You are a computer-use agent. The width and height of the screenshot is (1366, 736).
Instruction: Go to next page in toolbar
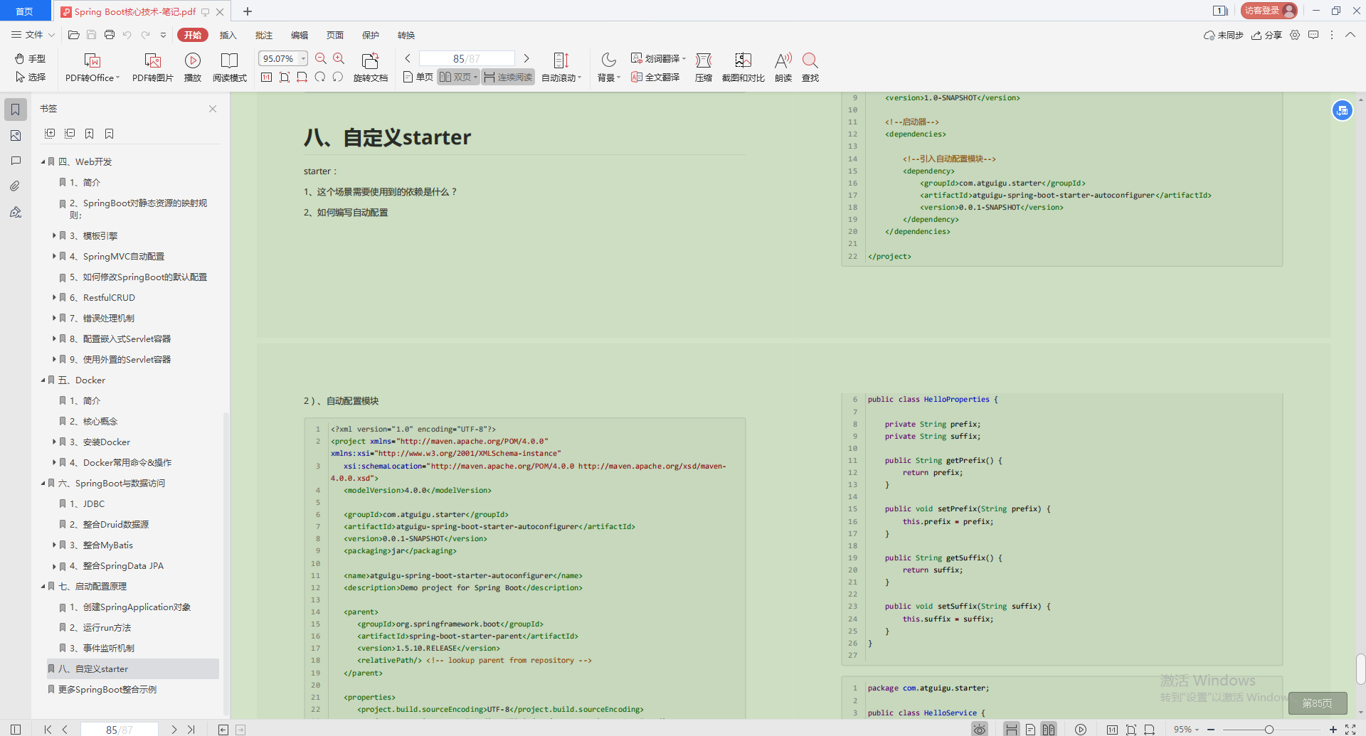[x=526, y=58]
